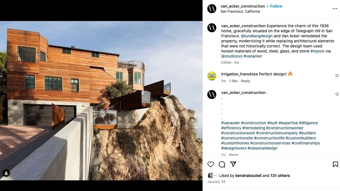
Task: Reply to irrigation_franchise comment
Action: pos(245,81)
